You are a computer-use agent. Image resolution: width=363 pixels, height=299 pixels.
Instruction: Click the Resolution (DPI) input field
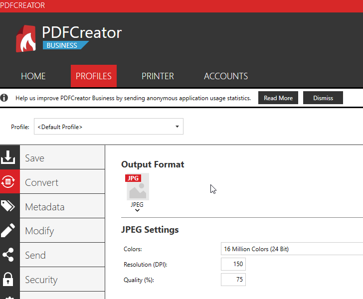(233, 264)
